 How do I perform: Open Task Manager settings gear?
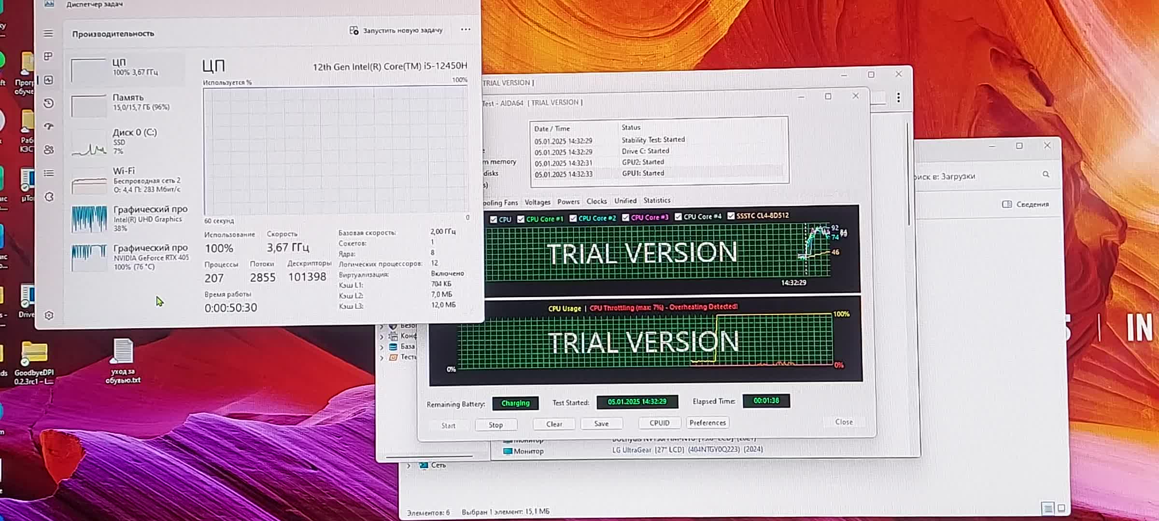tap(49, 315)
